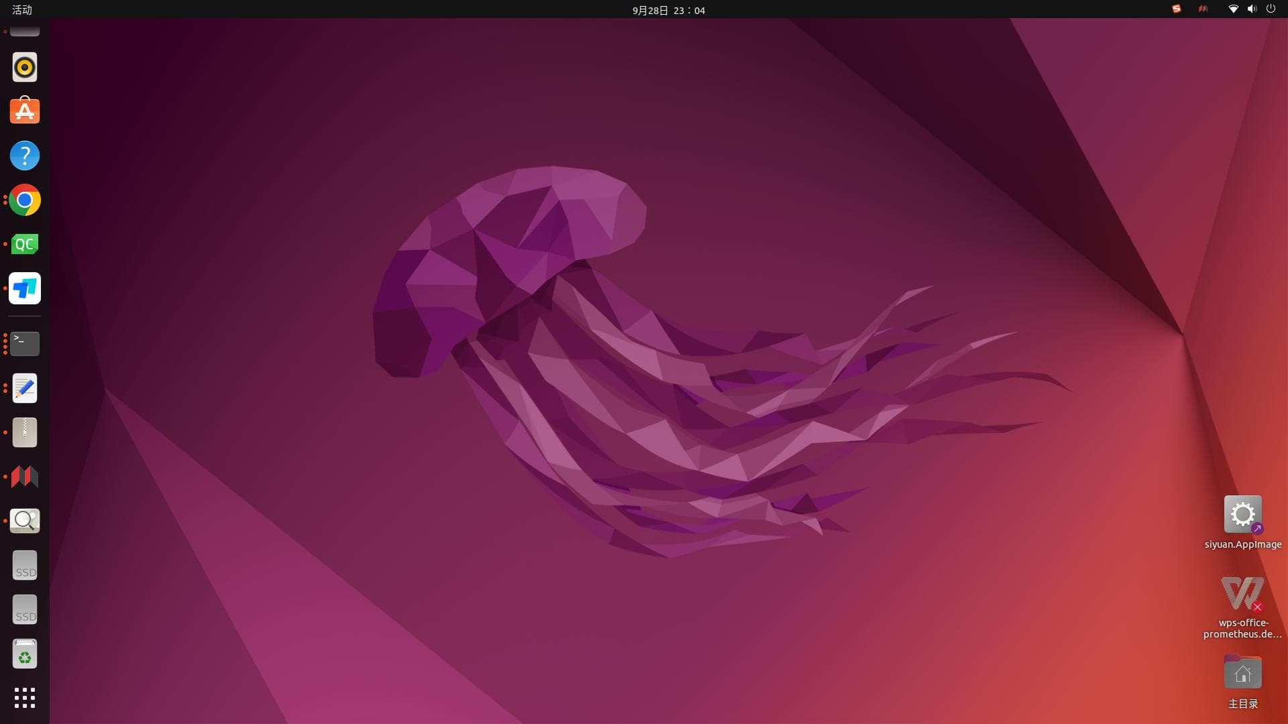Screen dimensions: 1288x724
Task: Show Applications grid at dock bottom
Action: click(25, 698)
